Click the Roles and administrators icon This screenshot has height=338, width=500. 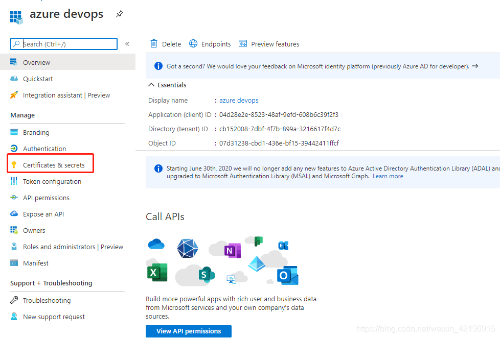[x=14, y=246]
